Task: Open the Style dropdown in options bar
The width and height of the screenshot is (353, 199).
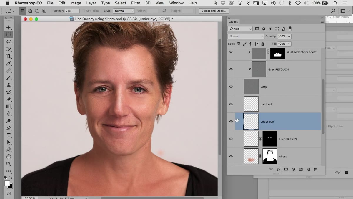Action: coord(124,11)
